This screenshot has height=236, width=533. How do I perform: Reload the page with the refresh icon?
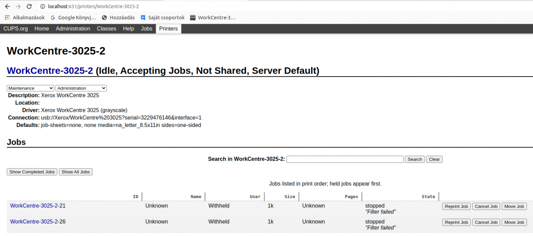29,6
